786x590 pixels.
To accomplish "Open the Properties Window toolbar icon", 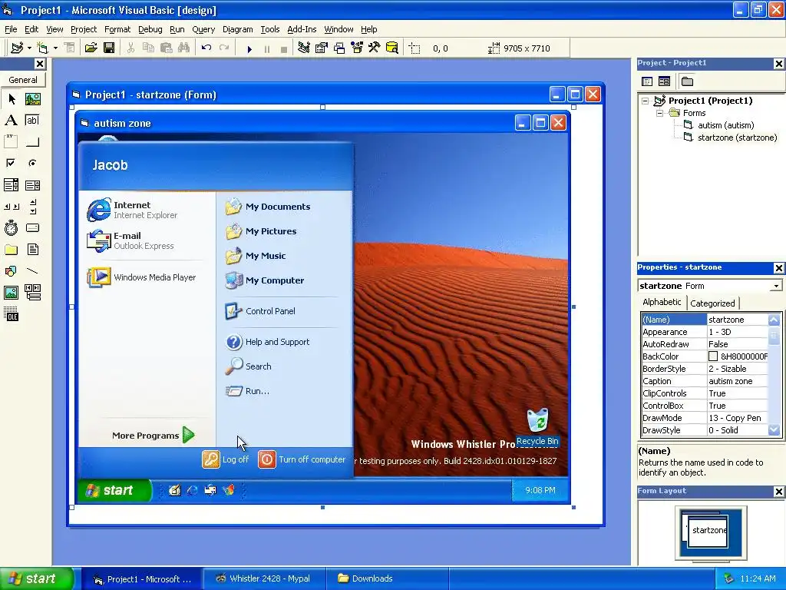I will point(322,48).
